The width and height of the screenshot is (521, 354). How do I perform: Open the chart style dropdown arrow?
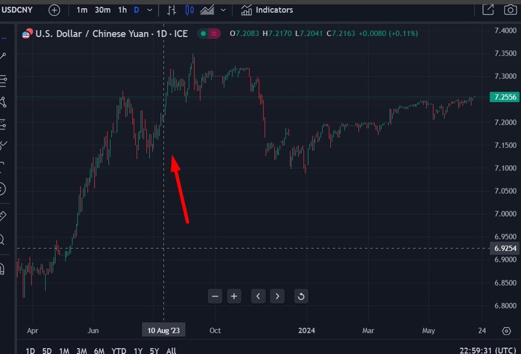223,10
